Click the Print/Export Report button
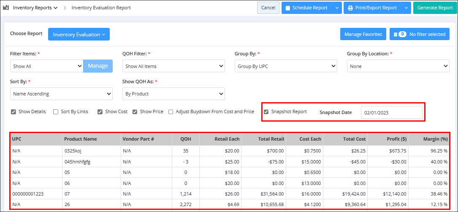This screenshot has width=458, height=212. 373,8
